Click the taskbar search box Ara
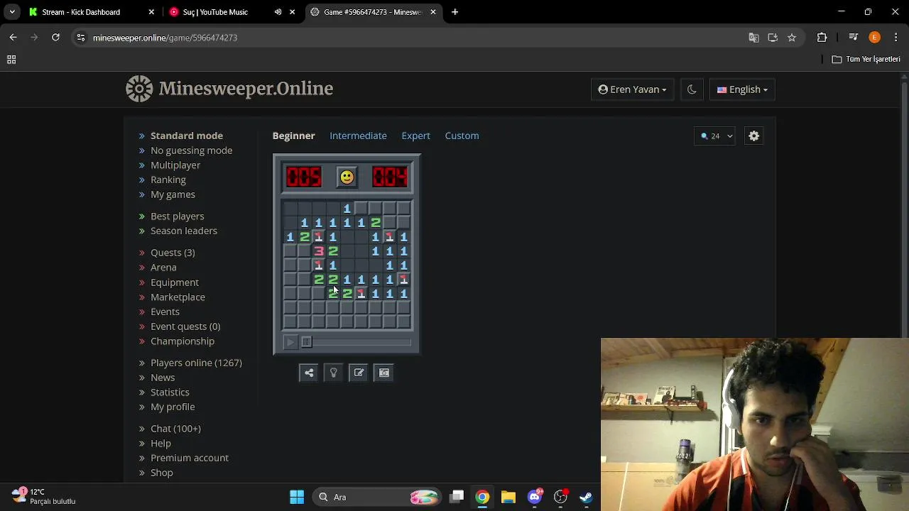909x511 pixels. pyautogui.click(x=376, y=497)
